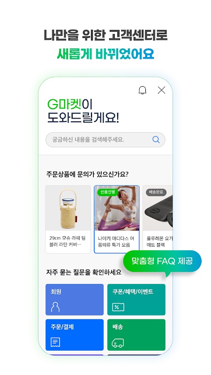This screenshot has height=375, width=211.
Task: Open the 배송 FAQ category
Action: click(136, 335)
